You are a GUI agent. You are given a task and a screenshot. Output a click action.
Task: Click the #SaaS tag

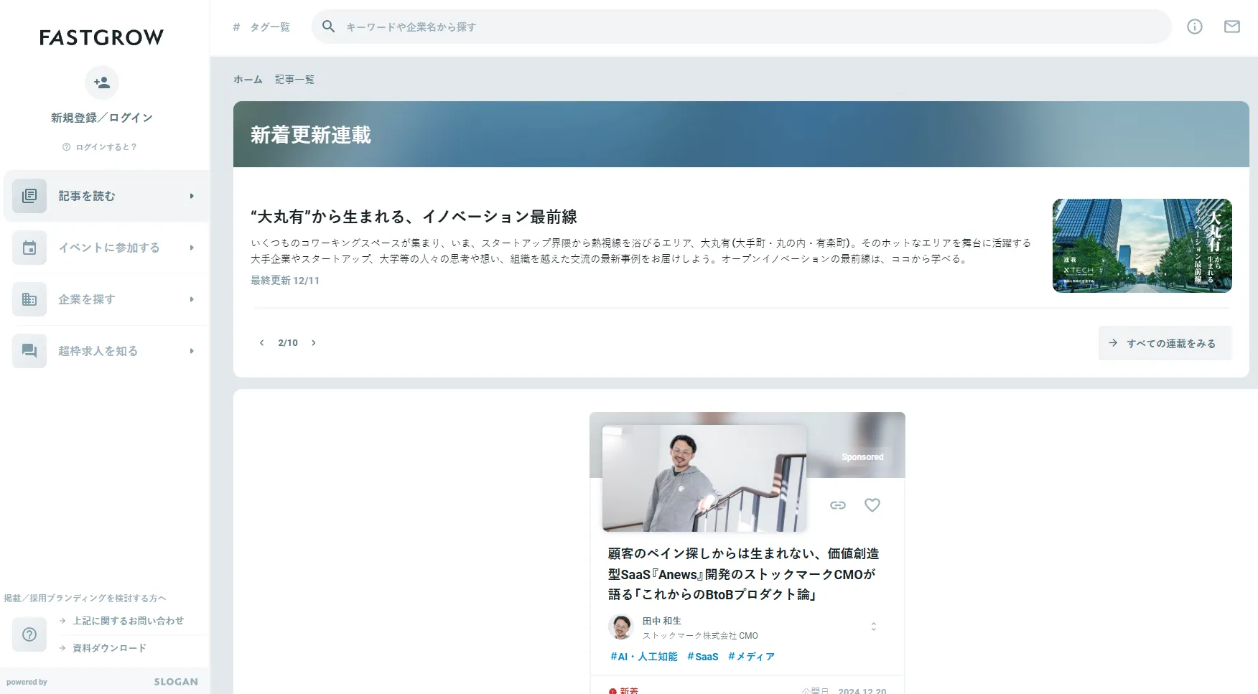point(703,657)
